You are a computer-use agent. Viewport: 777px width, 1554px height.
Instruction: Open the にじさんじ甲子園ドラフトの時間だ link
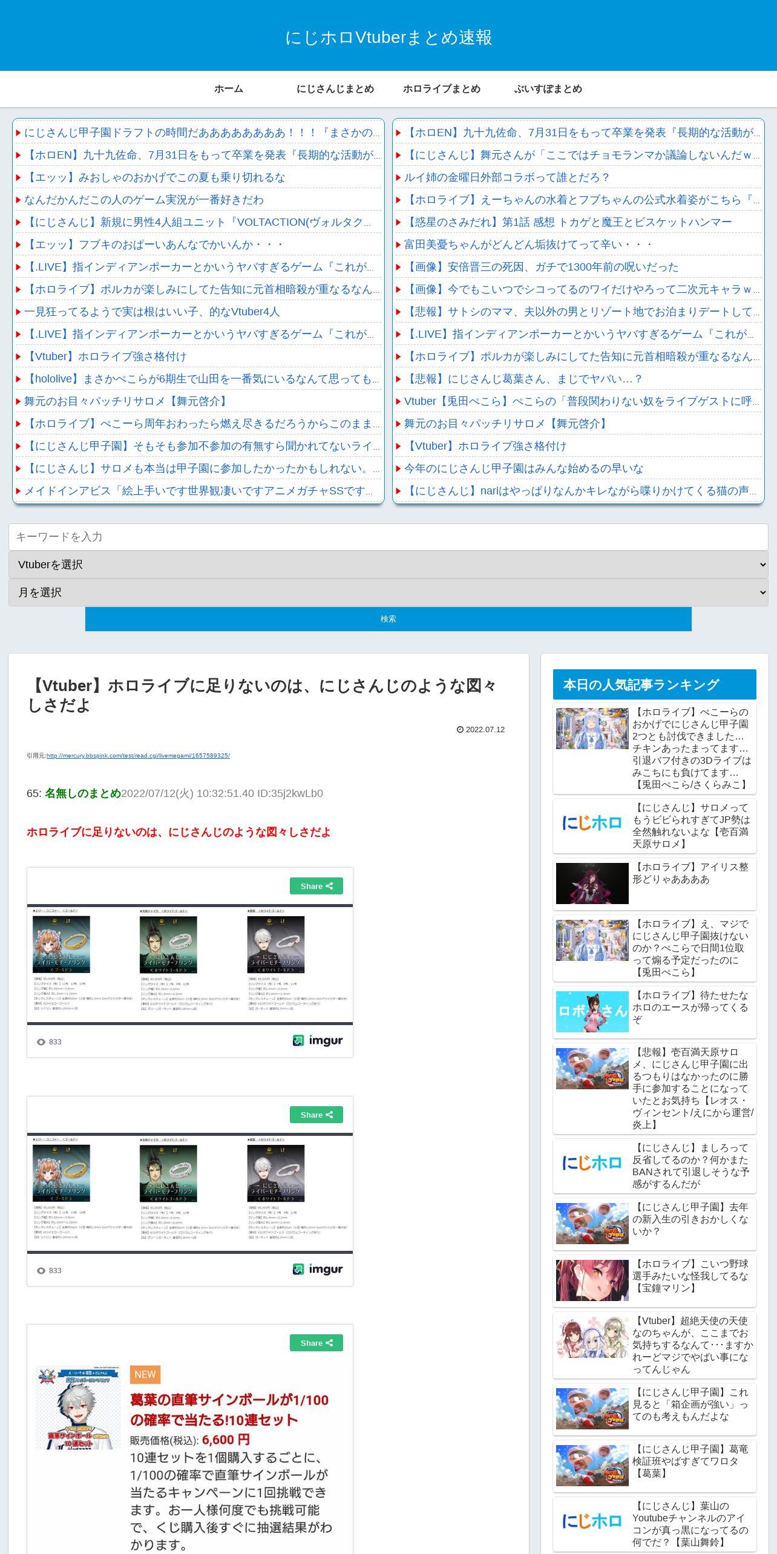202,133
